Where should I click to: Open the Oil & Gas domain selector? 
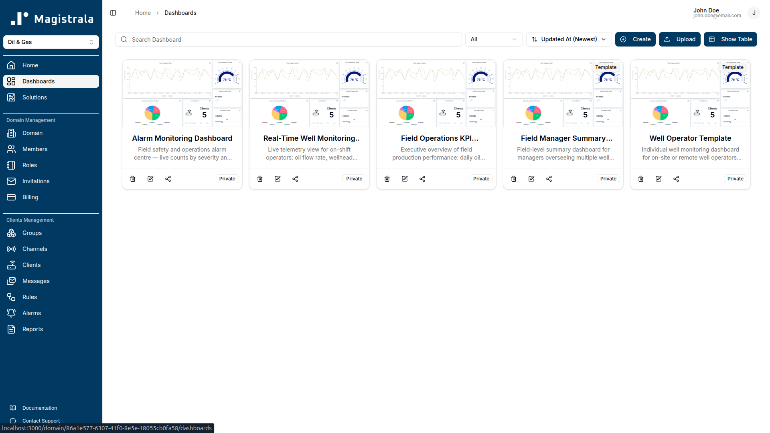pos(51,42)
